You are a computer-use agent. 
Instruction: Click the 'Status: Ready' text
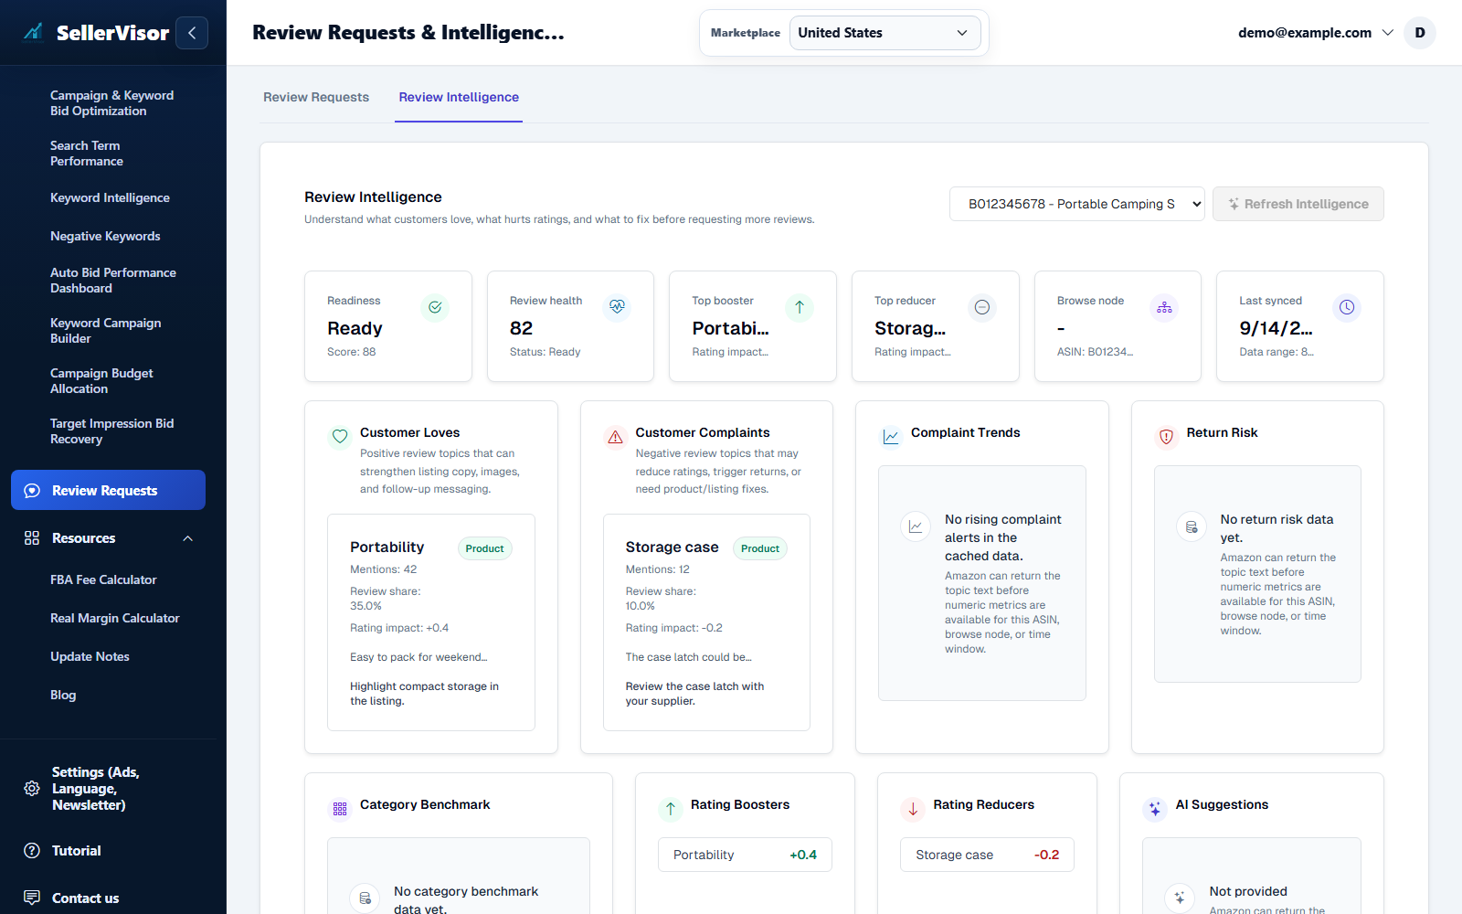coord(545,352)
